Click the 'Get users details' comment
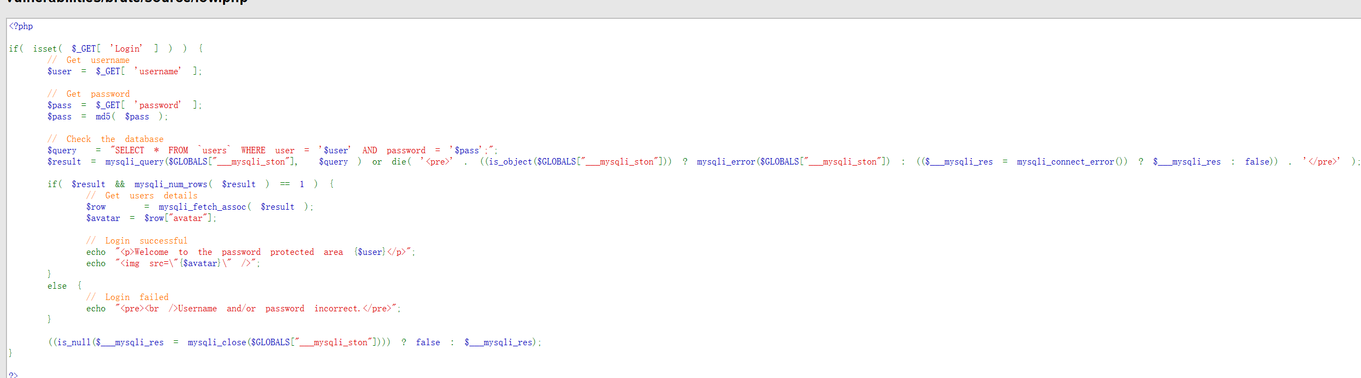Image resolution: width=1361 pixels, height=378 pixels. pos(142,196)
